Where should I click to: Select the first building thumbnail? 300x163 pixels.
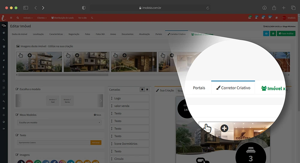point(39,62)
